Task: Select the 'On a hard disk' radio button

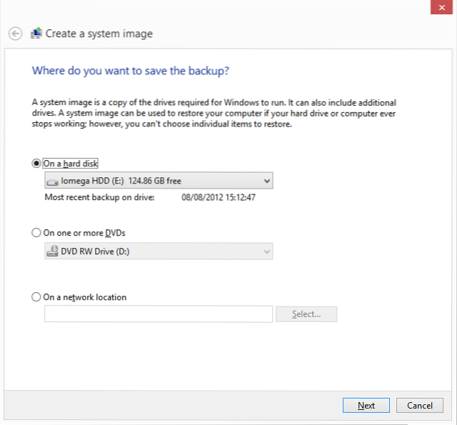Action: pos(36,163)
